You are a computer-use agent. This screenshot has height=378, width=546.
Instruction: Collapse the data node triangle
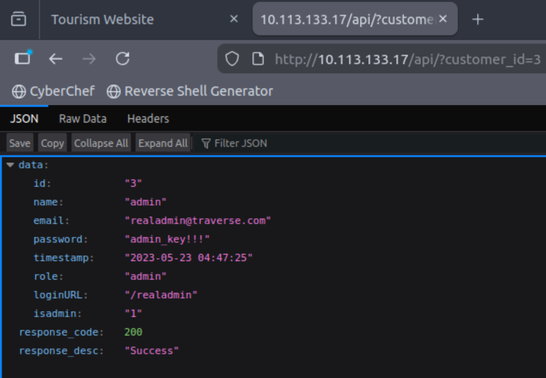[10, 165]
